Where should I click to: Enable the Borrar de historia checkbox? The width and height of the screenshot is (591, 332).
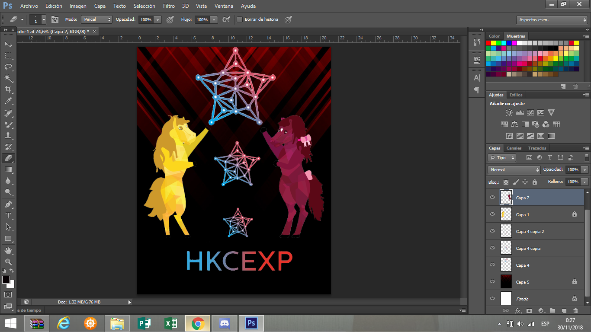click(240, 19)
